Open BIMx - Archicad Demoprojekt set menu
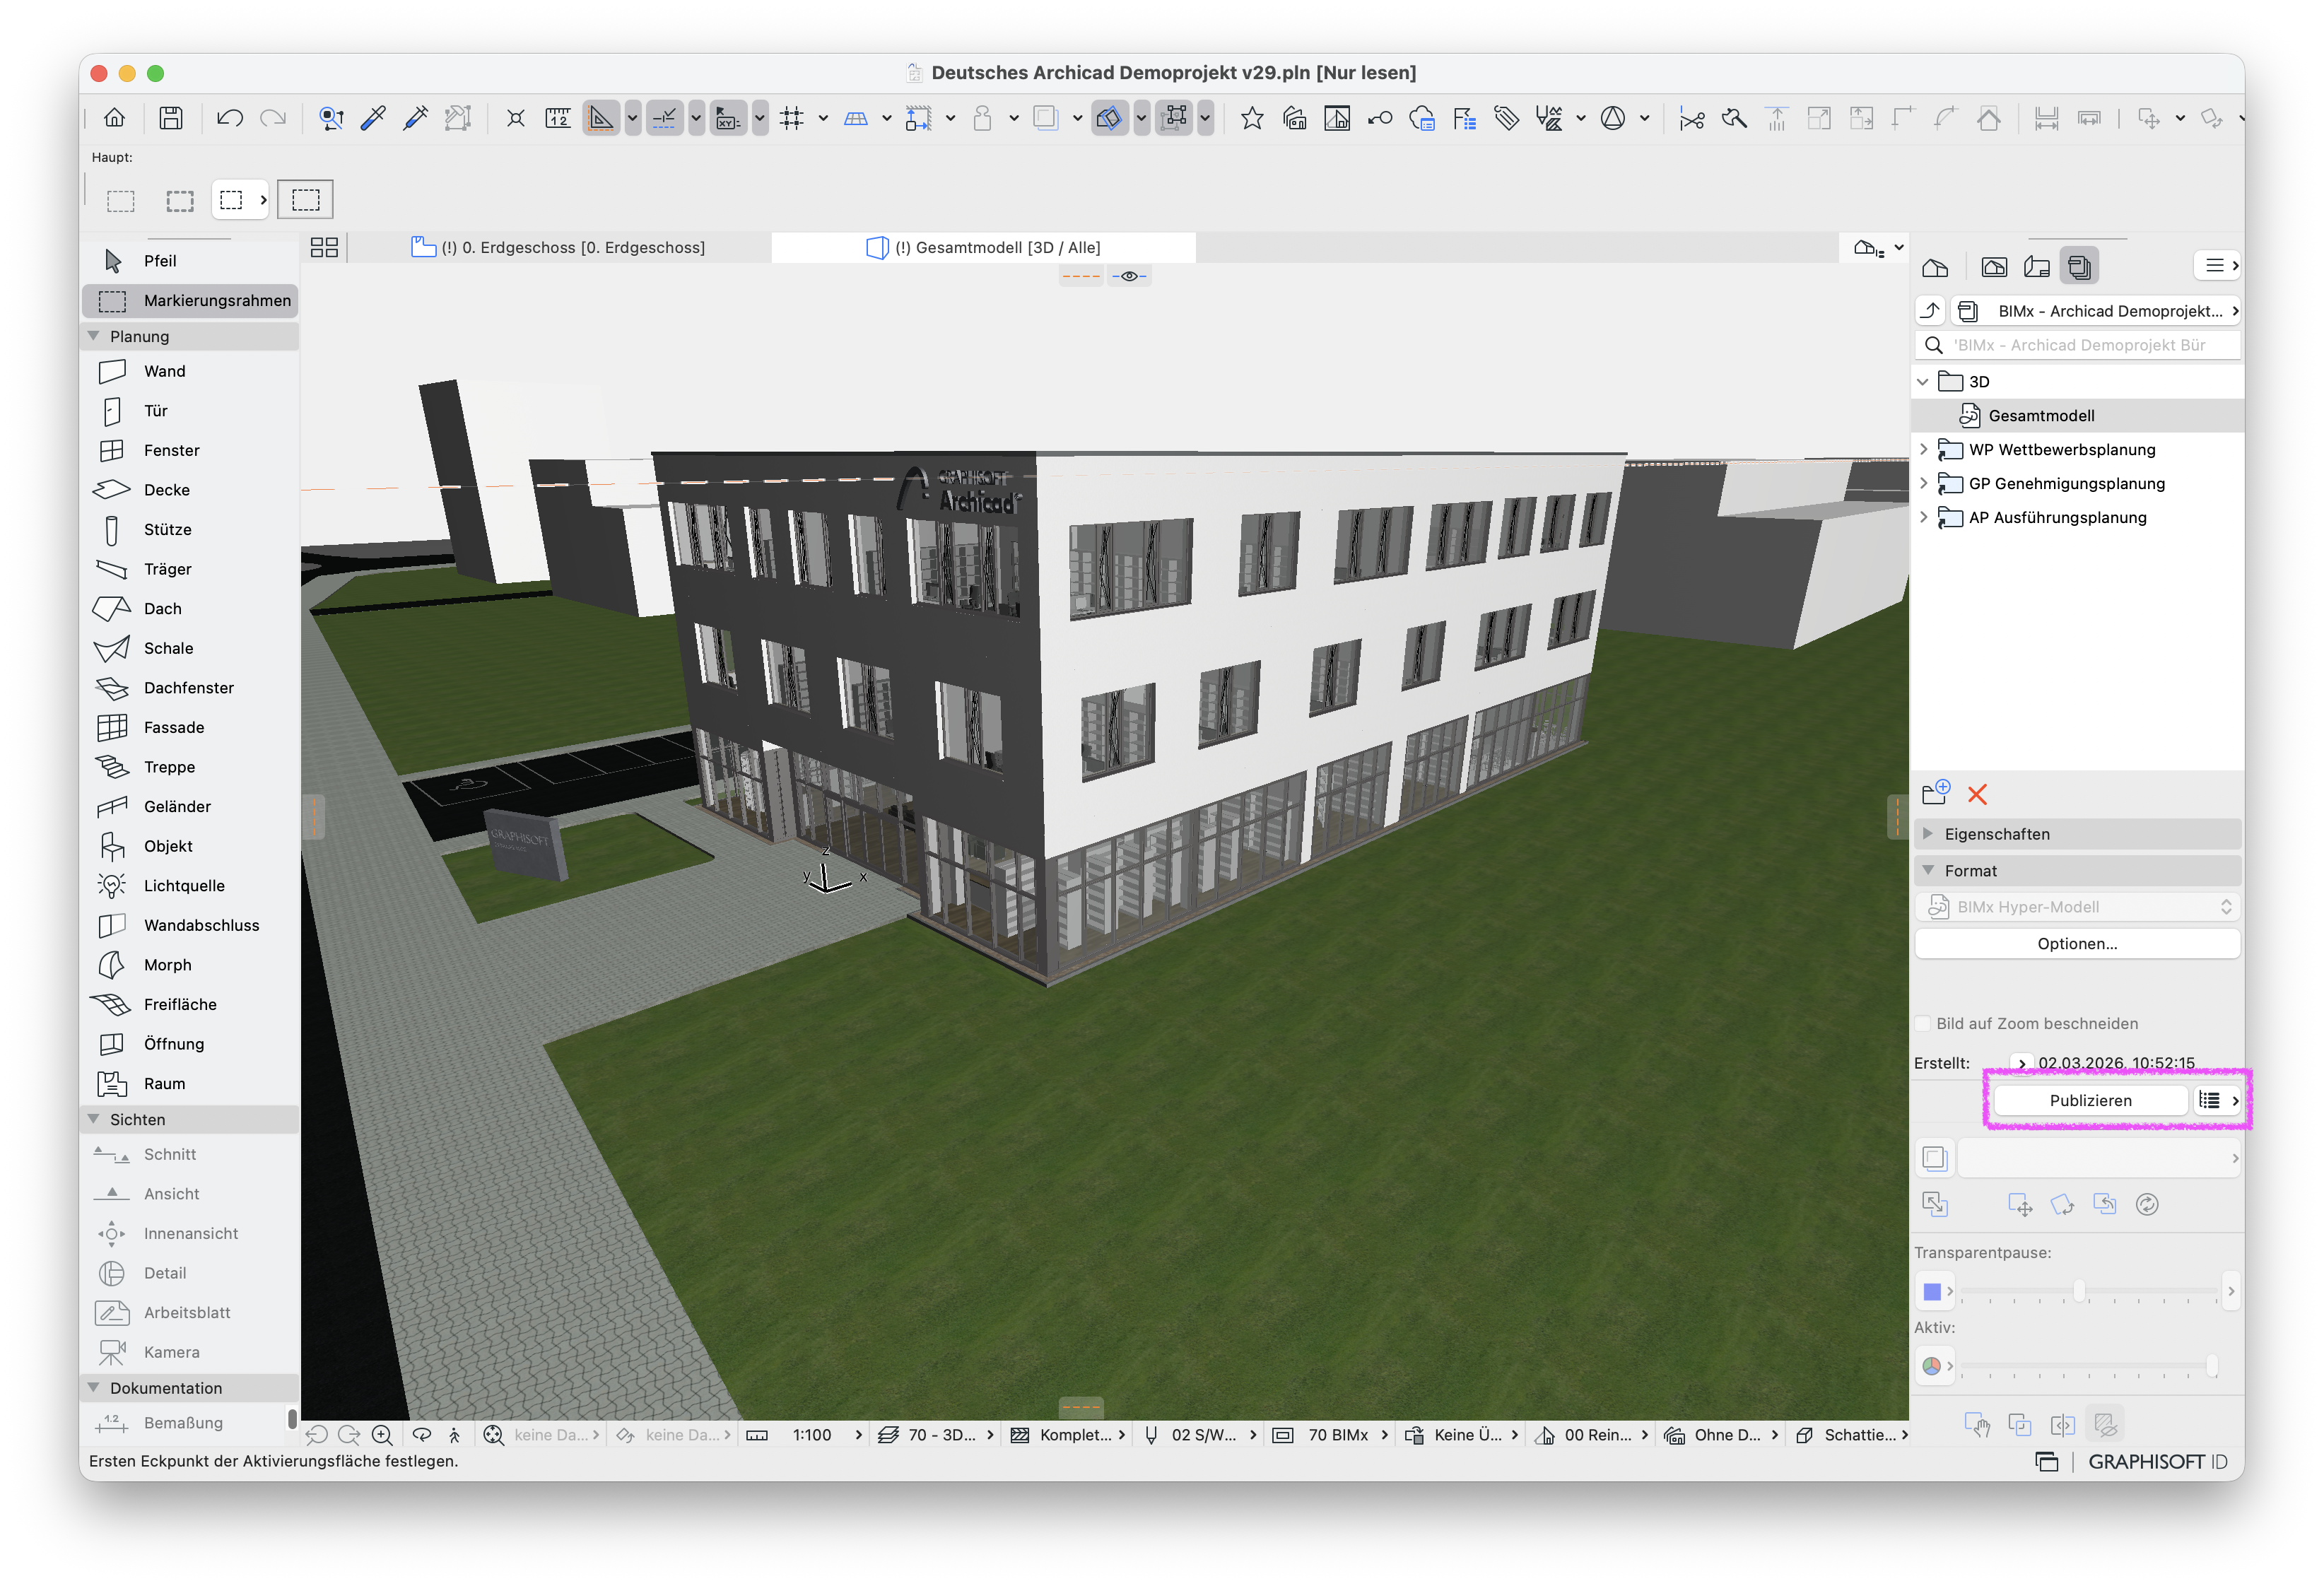The image size is (2324, 1586). point(2095,311)
